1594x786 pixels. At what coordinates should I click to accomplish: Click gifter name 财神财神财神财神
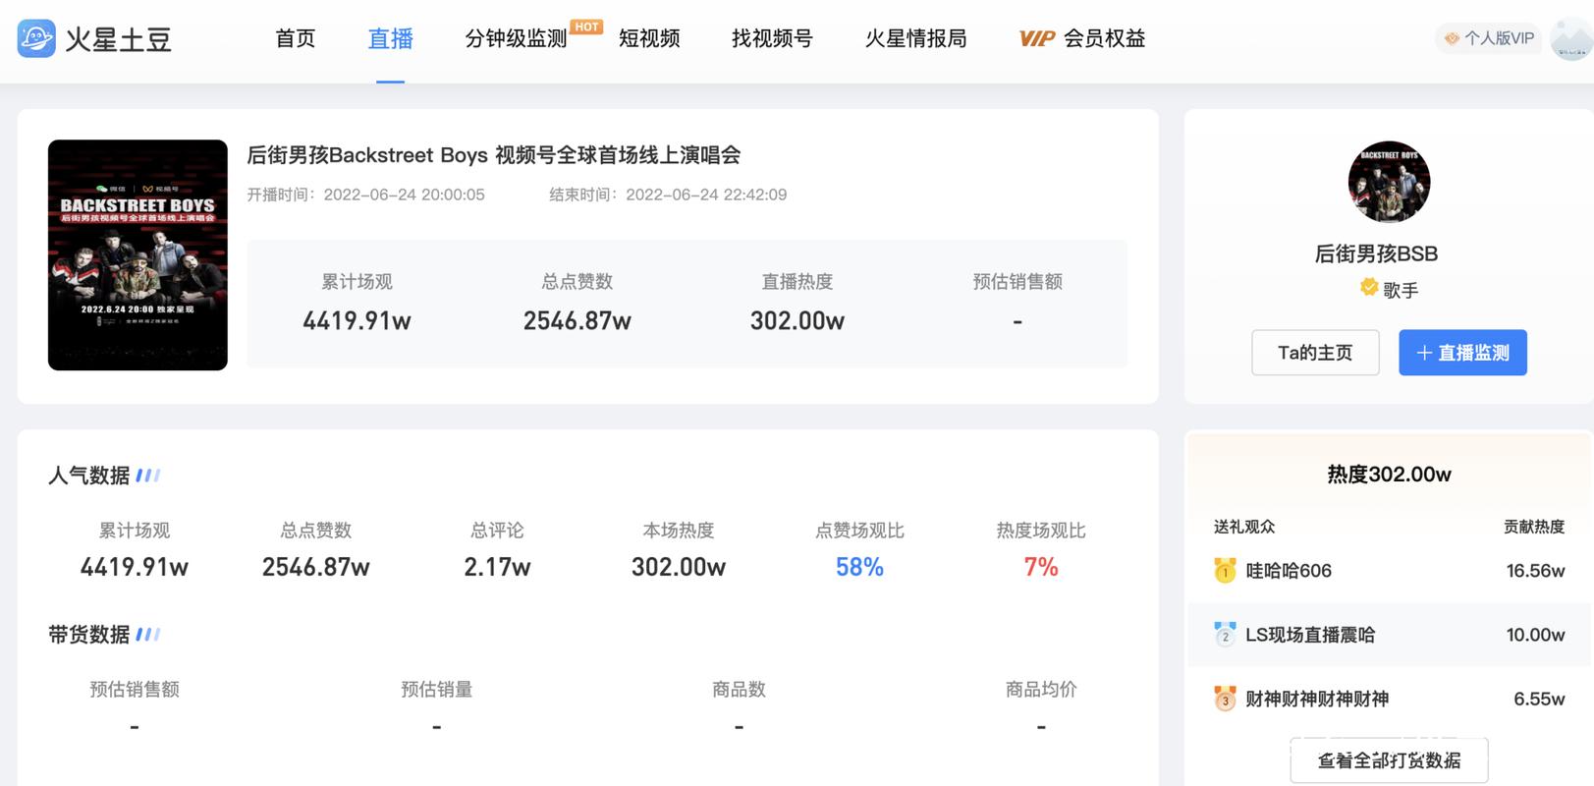click(1317, 699)
